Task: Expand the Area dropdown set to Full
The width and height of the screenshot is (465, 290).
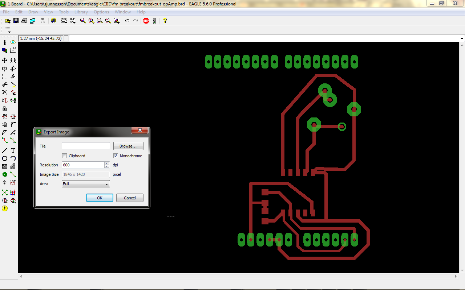Action: tap(86, 184)
